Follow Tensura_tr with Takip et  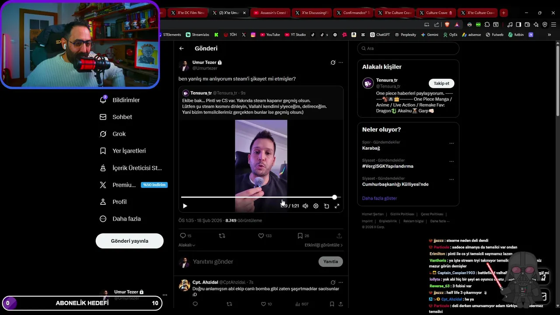coord(441,84)
